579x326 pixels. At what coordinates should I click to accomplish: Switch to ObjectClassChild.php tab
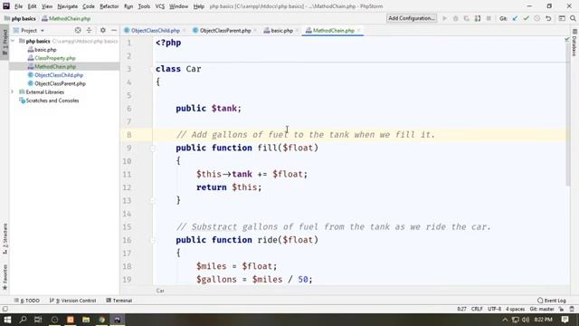point(155,30)
